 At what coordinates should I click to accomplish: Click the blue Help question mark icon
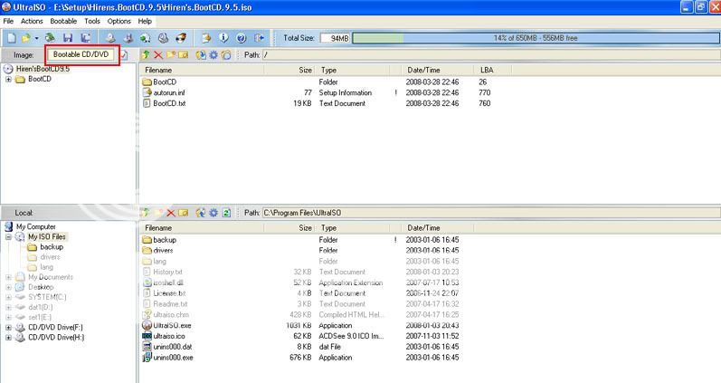click(x=242, y=38)
